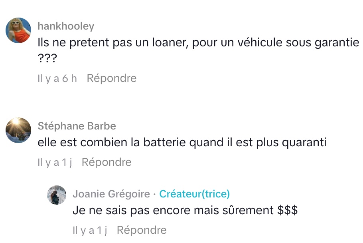Screen dimensions: 363x243
Task: Click the Joanie Grégoire username
Action: coord(111,194)
